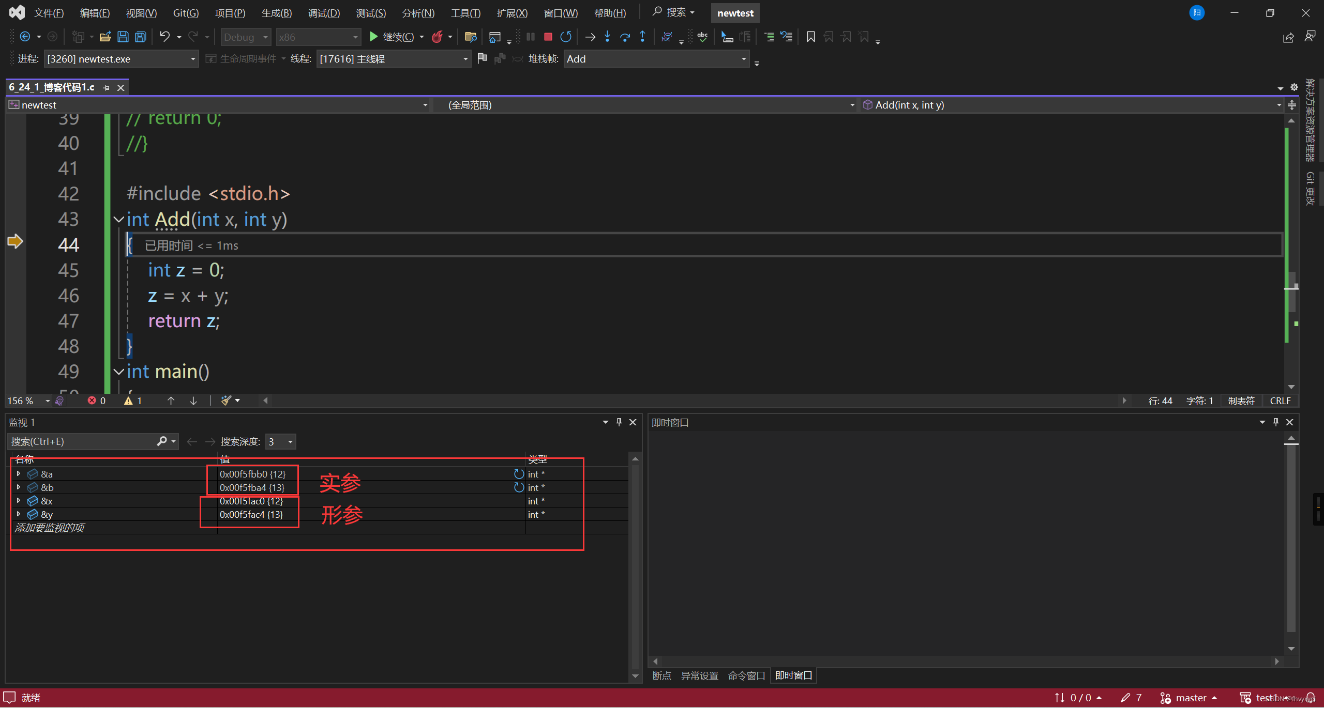Click the 搜索 search button in title bar
The width and height of the screenshot is (1324, 708).
click(673, 12)
